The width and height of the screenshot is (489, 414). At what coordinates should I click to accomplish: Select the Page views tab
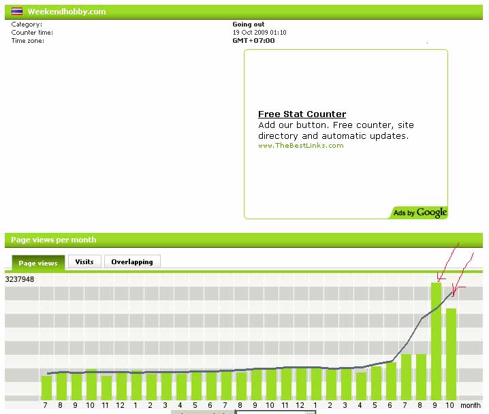(x=38, y=263)
